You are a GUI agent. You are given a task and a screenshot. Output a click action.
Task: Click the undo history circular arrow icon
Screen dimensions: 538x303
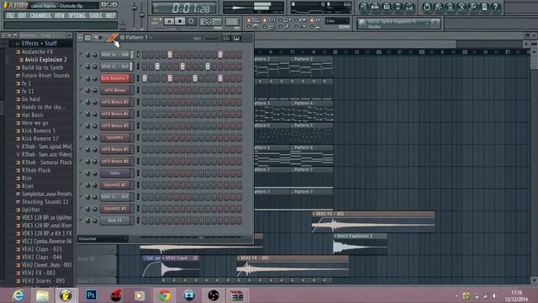click(x=427, y=7)
